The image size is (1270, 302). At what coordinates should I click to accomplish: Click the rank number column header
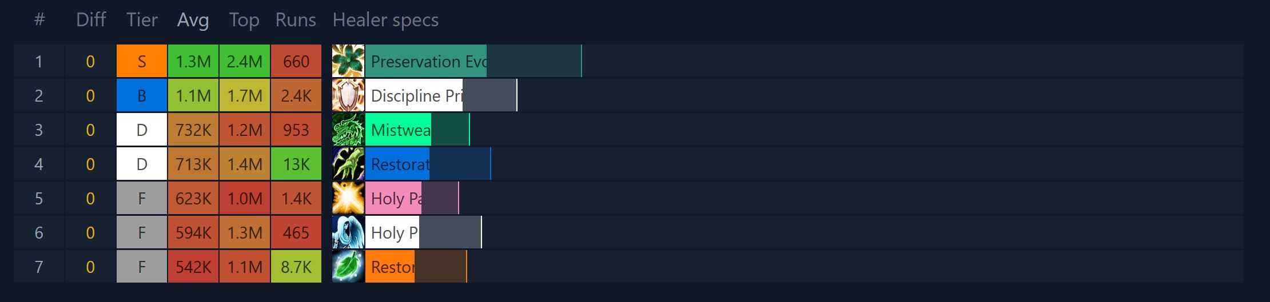39,21
